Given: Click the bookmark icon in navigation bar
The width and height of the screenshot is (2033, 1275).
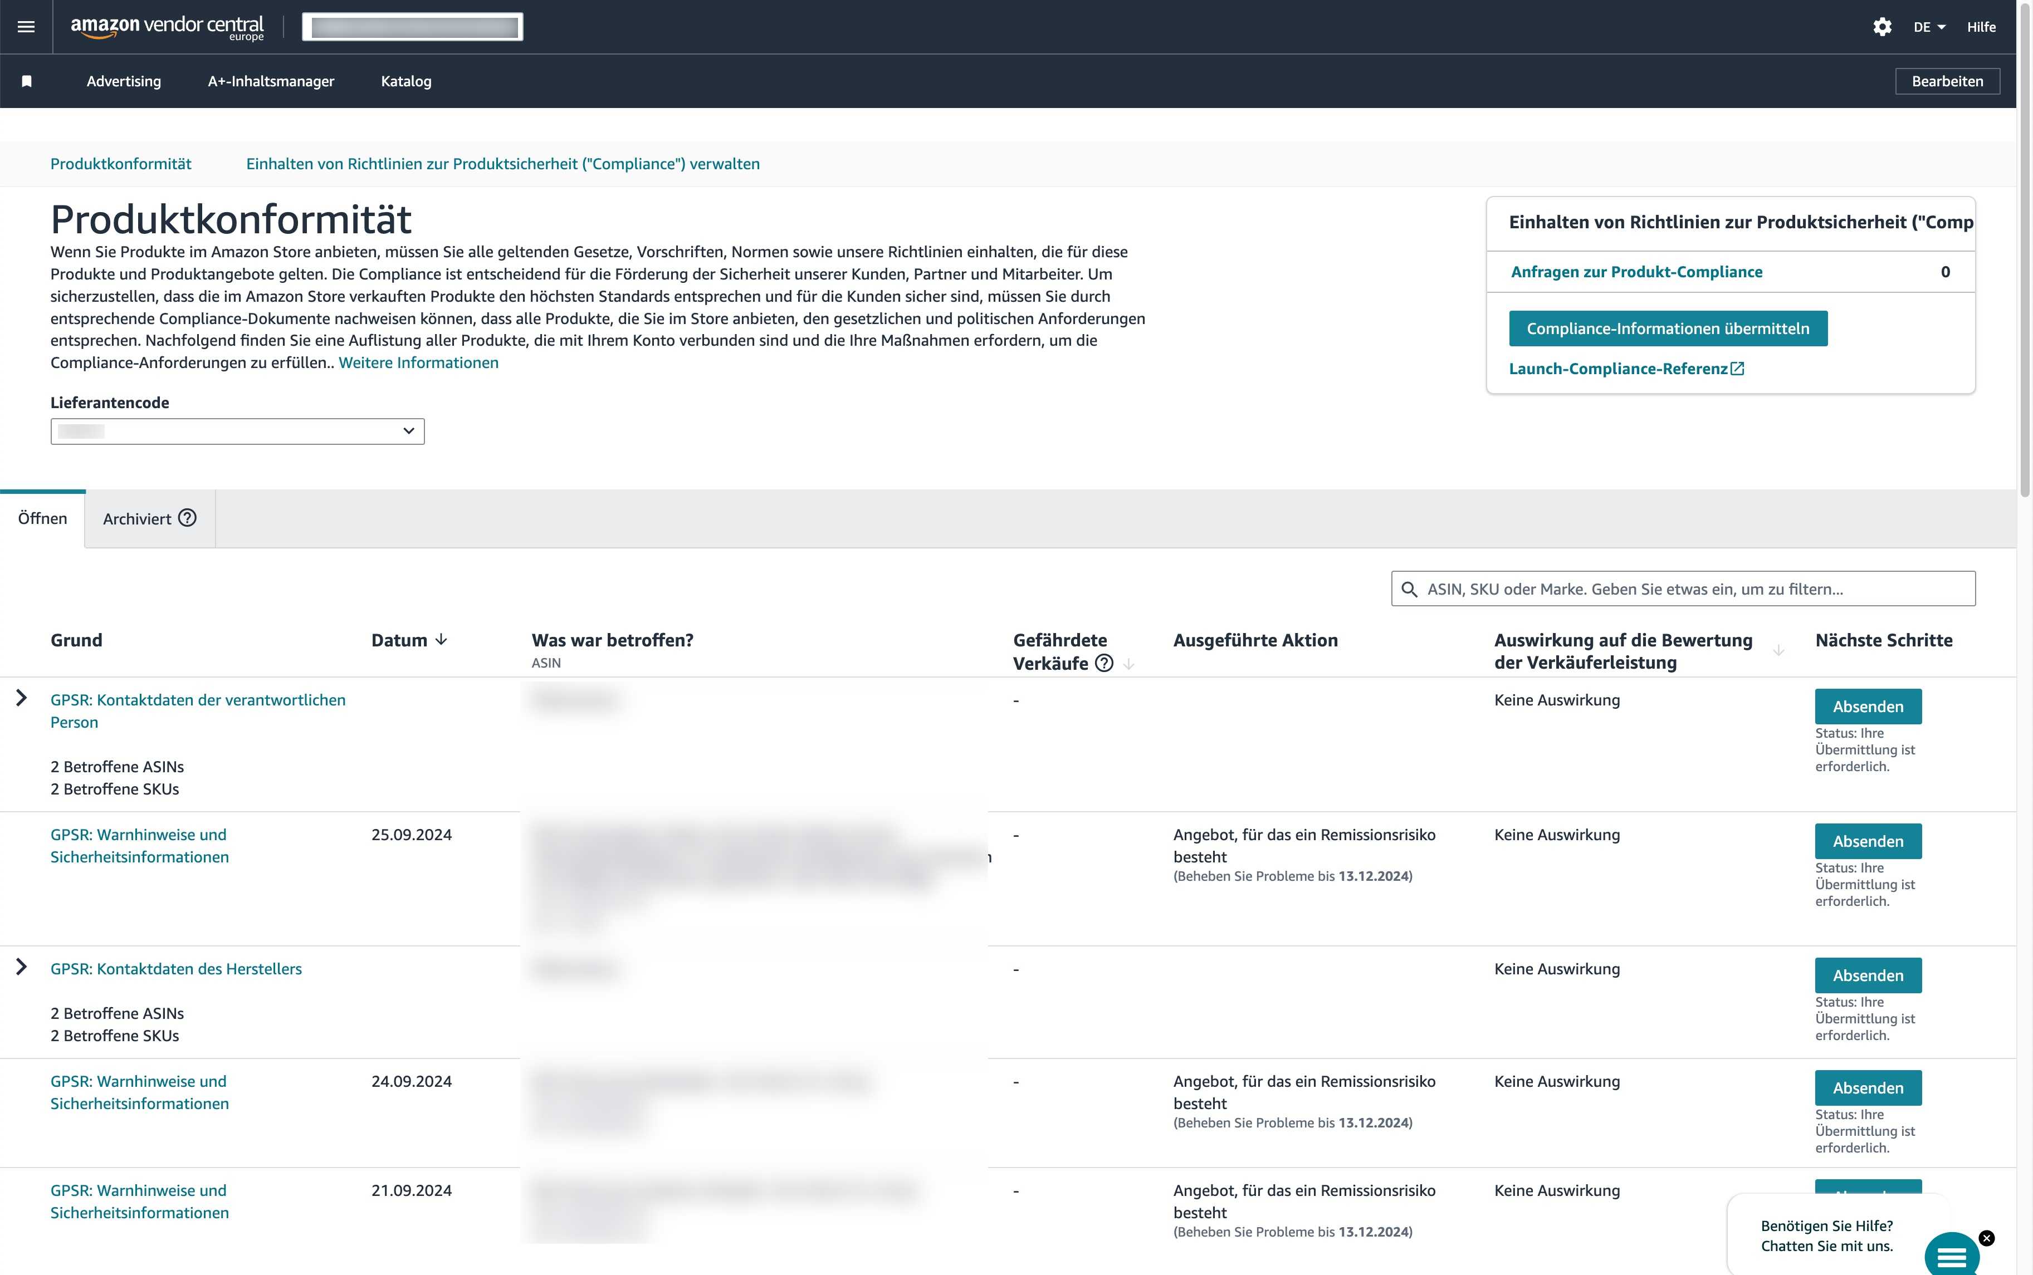Looking at the screenshot, I should click(x=27, y=81).
